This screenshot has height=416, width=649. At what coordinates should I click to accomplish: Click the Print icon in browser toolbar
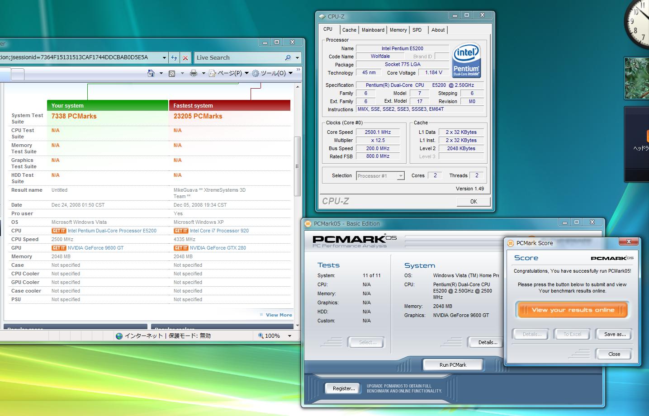tap(194, 73)
